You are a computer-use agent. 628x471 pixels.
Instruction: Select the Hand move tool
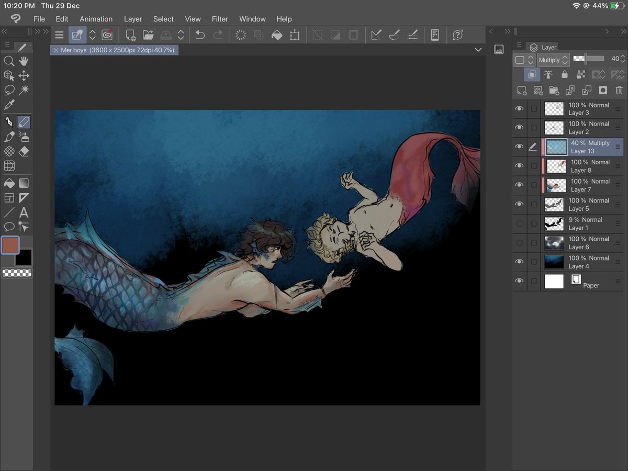pos(24,61)
